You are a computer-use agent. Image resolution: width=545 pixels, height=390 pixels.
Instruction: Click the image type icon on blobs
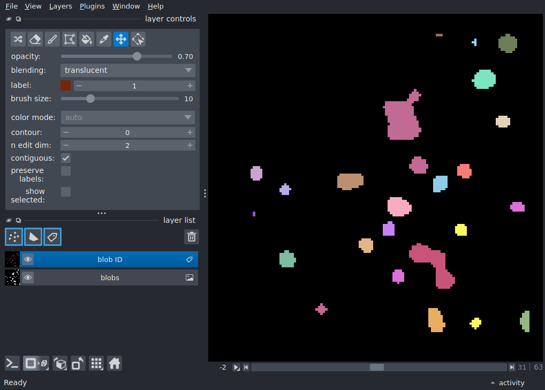tap(190, 277)
